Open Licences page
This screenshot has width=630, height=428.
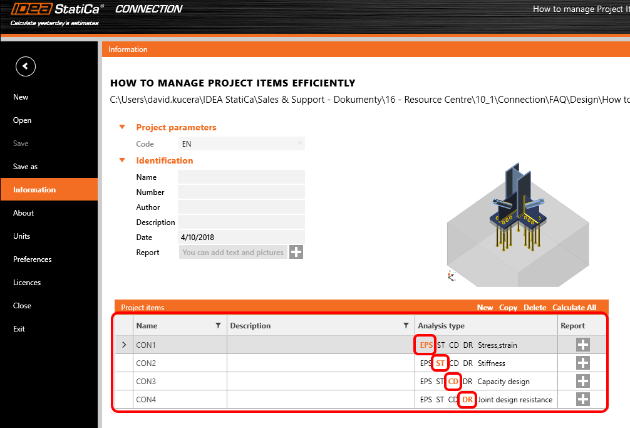coord(27,282)
